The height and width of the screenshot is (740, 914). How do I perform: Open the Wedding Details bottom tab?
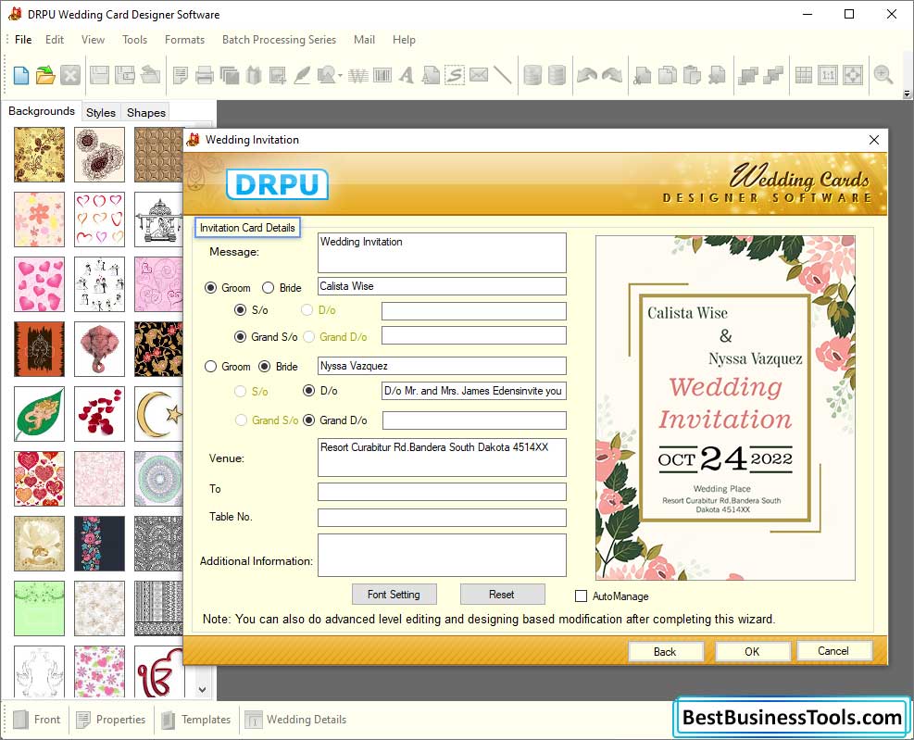[295, 720]
